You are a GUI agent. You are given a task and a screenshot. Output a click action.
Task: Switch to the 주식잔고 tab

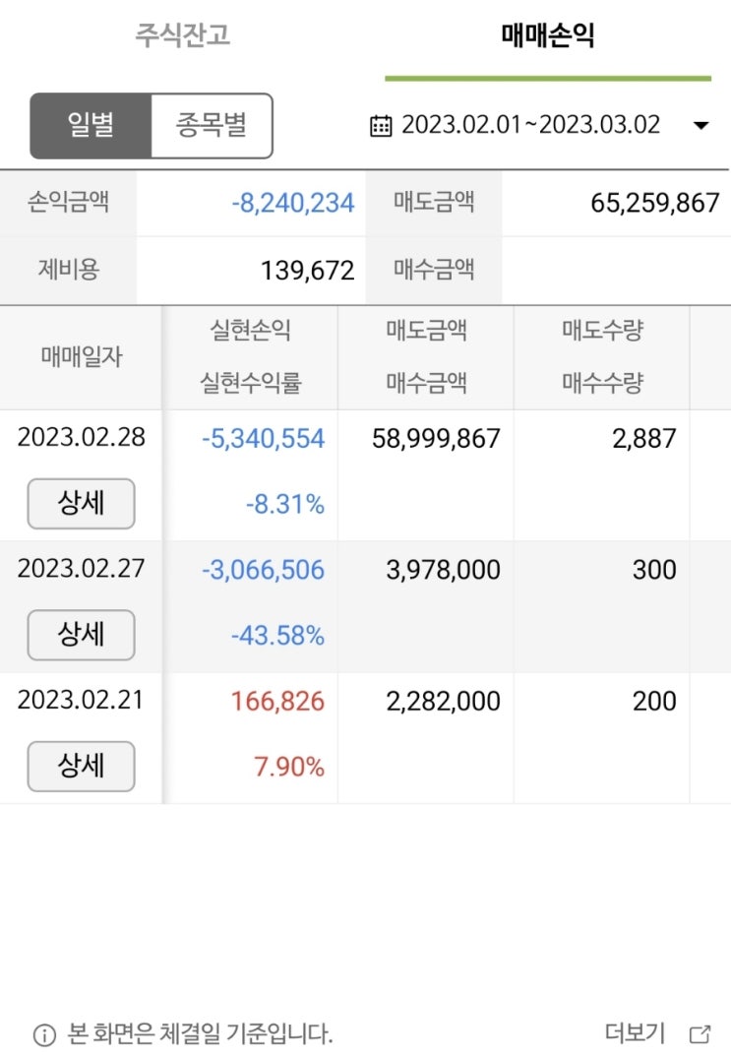(x=182, y=36)
